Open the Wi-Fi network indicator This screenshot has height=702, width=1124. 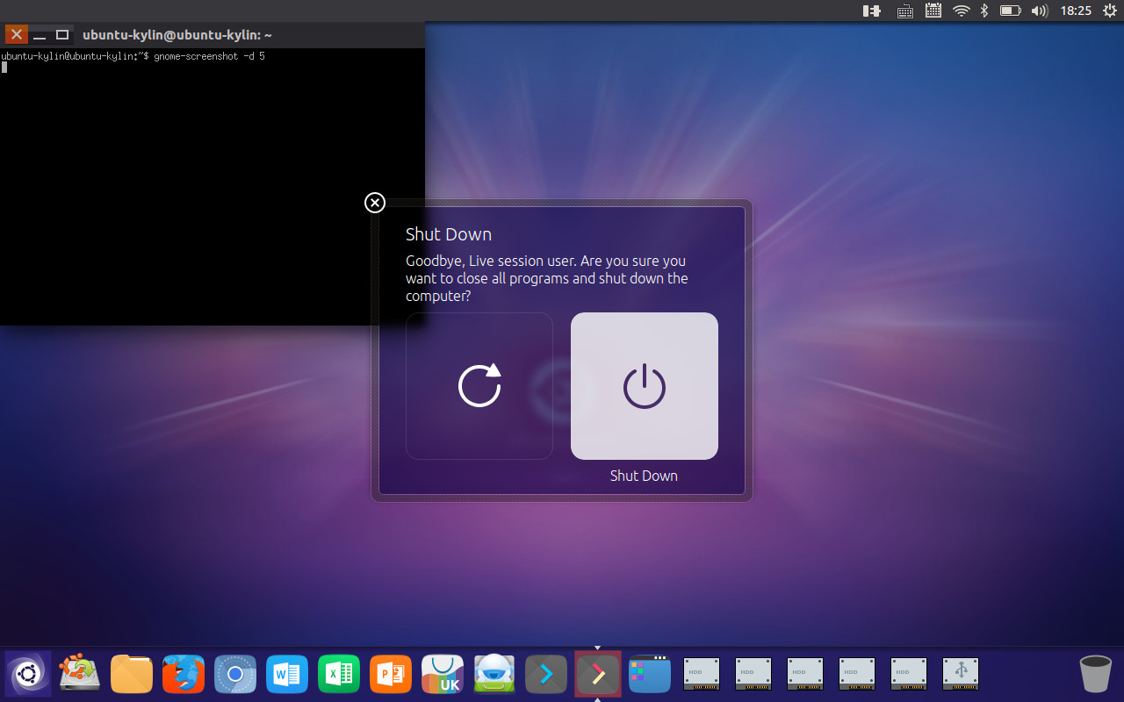coord(961,11)
